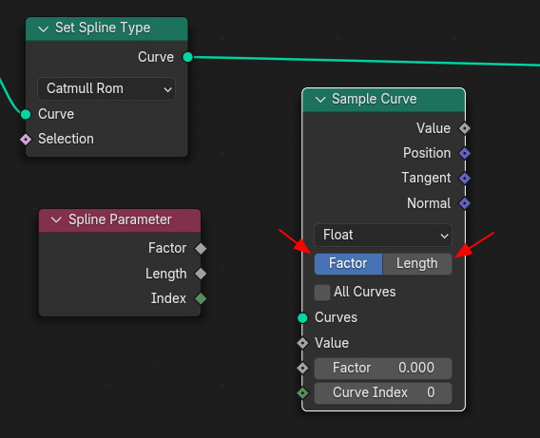Click Sample Curve Normal output socket
The image size is (540, 438).
tap(465, 203)
